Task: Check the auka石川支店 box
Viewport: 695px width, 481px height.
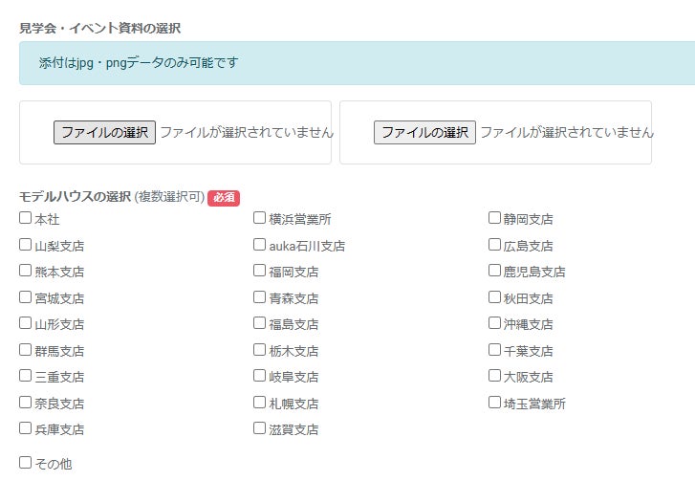Action: [x=260, y=245]
